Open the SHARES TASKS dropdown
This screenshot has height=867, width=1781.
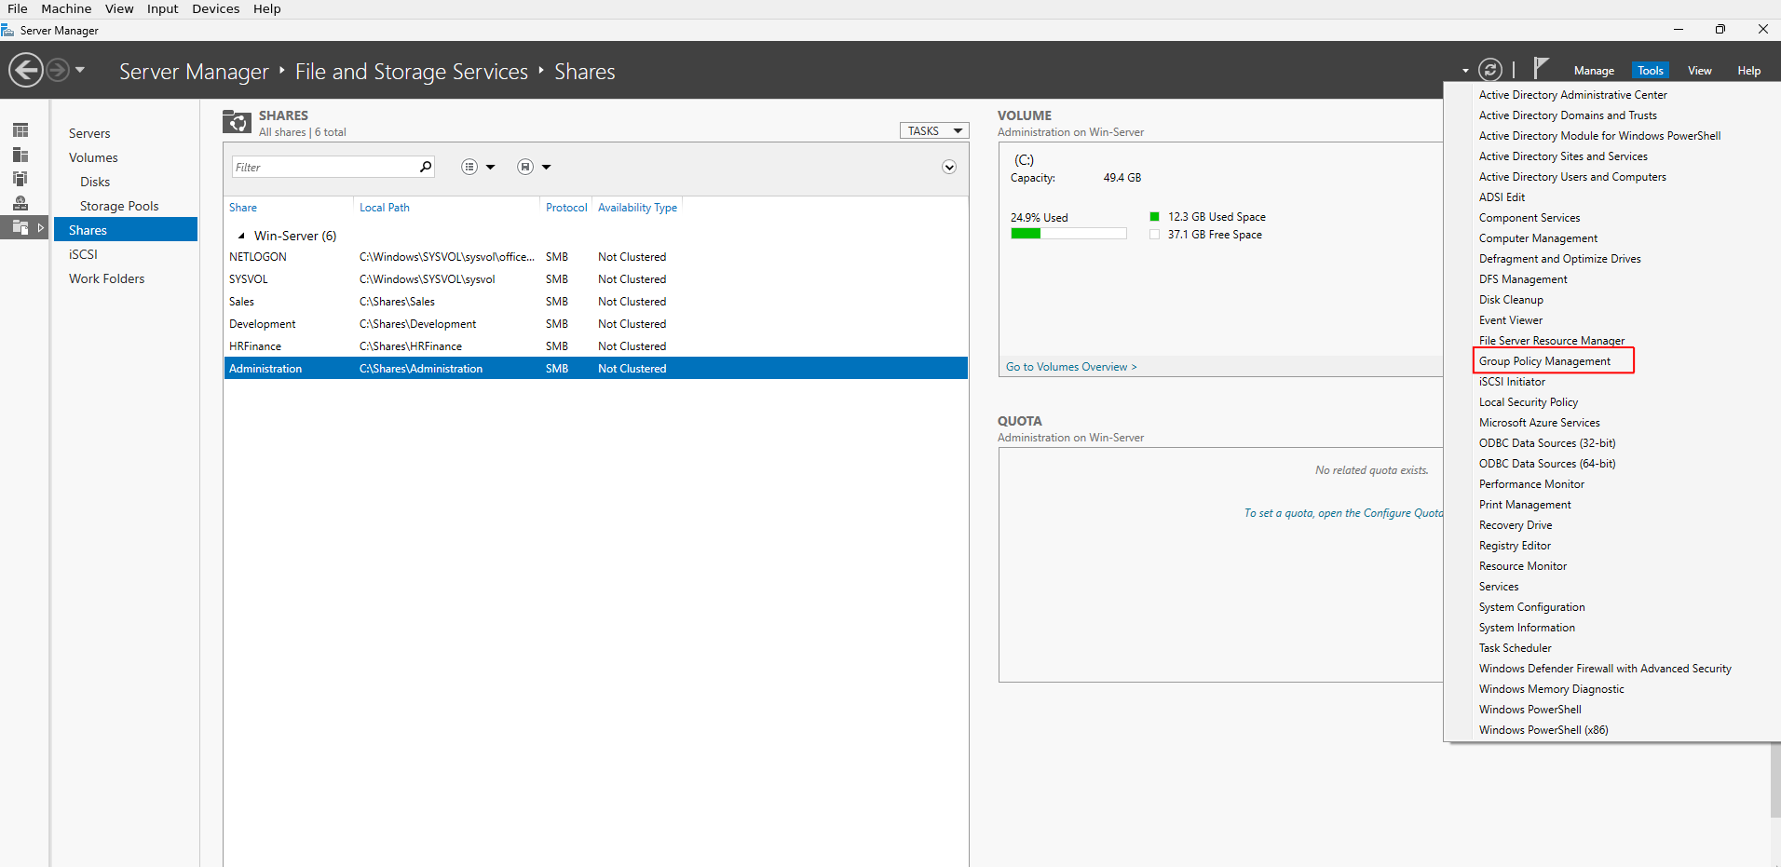pos(934,131)
